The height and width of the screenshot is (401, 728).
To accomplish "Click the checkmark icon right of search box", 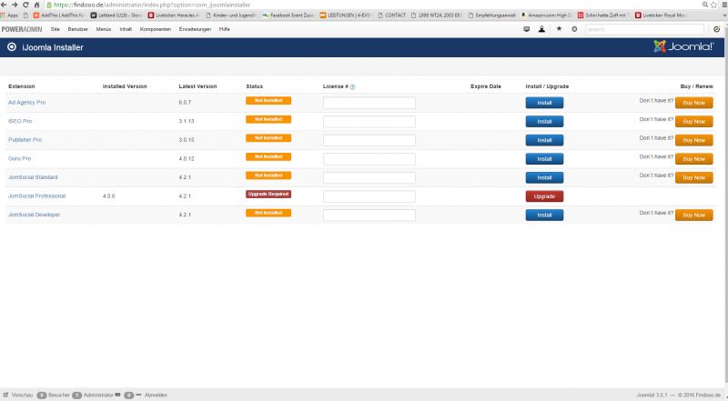I will [717, 29].
